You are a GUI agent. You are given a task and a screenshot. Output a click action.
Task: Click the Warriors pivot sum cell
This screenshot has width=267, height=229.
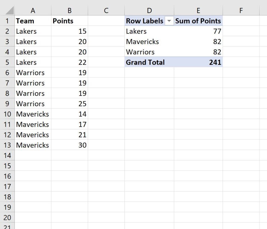point(198,52)
